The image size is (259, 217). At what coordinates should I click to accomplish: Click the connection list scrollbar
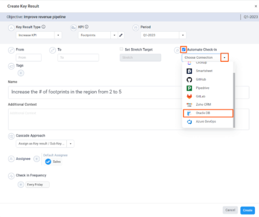234,100
